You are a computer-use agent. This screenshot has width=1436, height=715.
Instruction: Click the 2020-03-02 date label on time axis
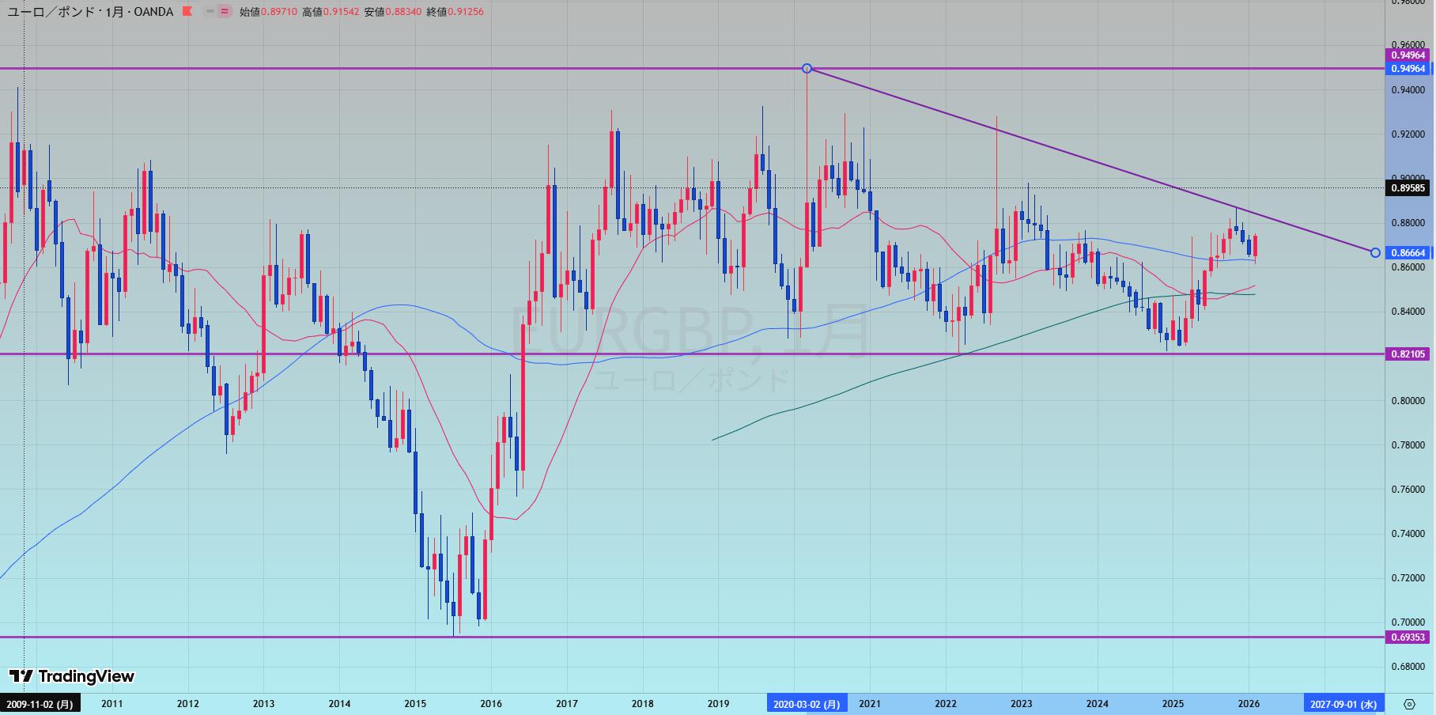pyautogui.click(x=806, y=704)
